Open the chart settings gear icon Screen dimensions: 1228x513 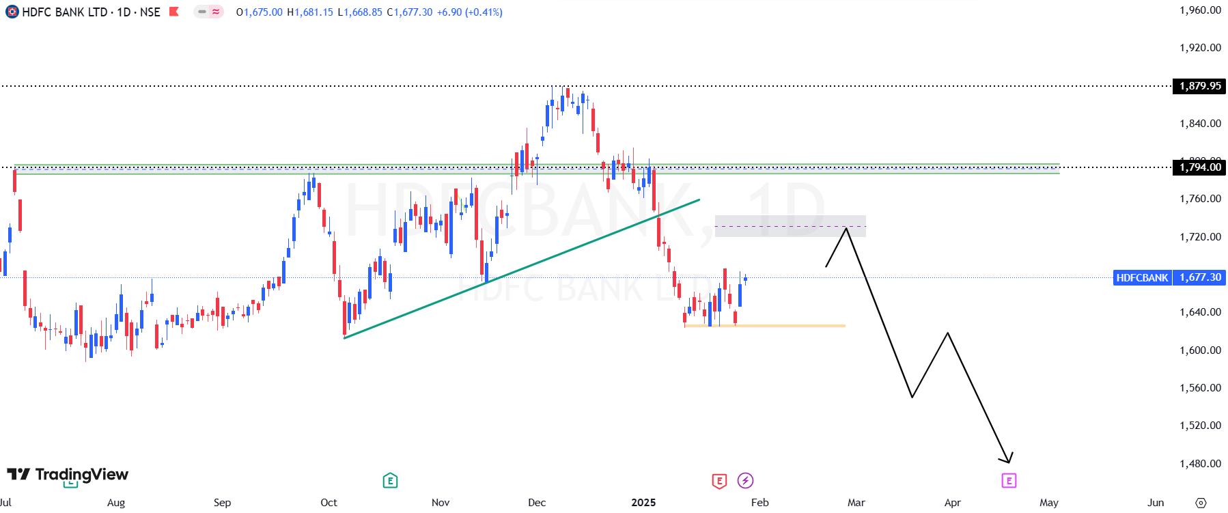tap(1201, 503)
